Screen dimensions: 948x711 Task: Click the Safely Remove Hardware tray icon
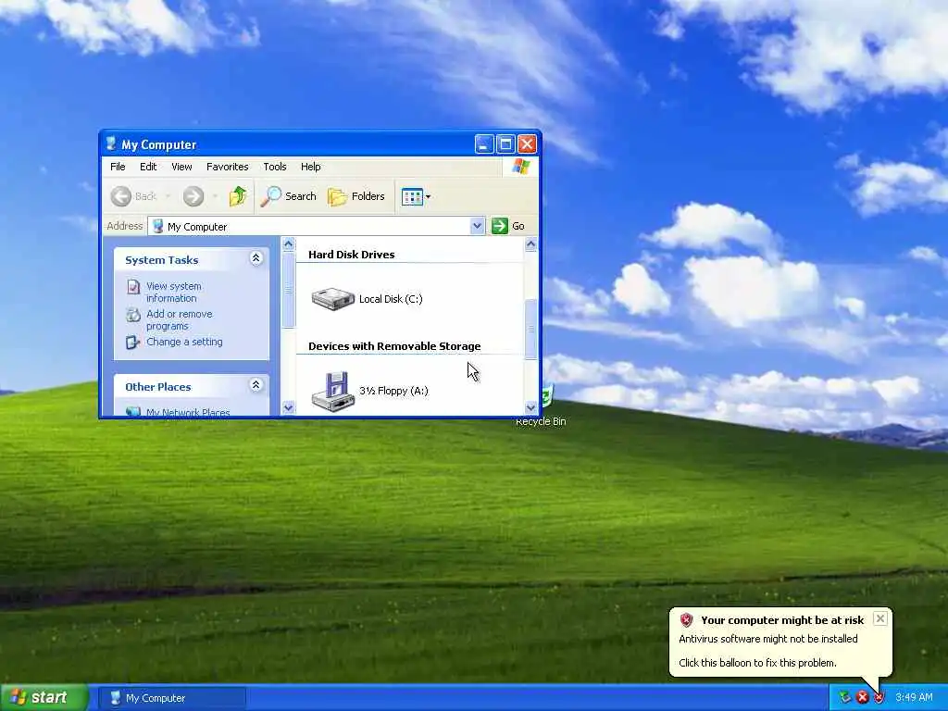(844, 698)
